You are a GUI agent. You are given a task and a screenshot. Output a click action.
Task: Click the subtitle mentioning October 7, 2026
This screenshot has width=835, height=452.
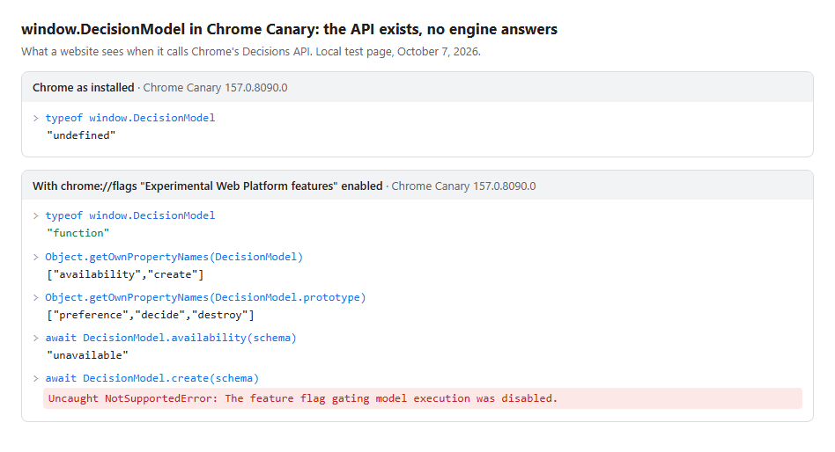(251, 52)
